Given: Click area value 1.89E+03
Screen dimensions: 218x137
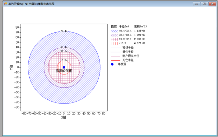Looking at the screenshot, I should click(x=140, y=35).
